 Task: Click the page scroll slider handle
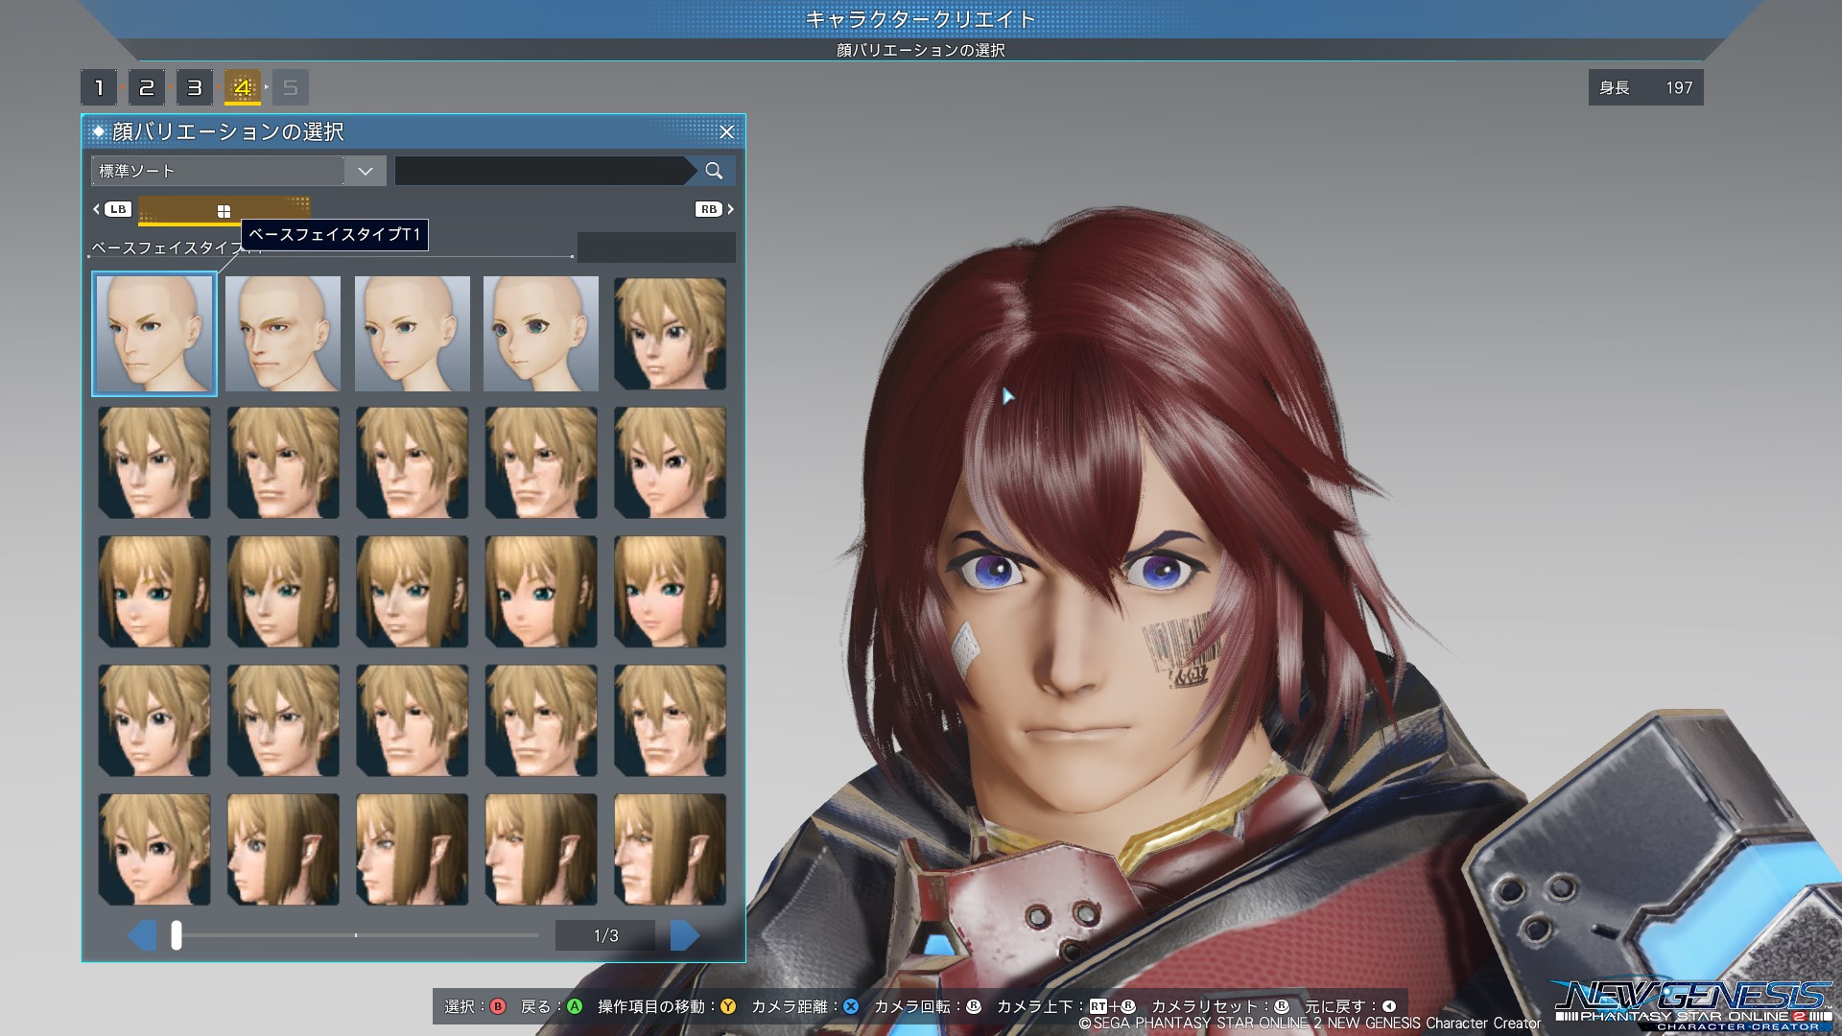pyautogui.click(x=177, y=935)
